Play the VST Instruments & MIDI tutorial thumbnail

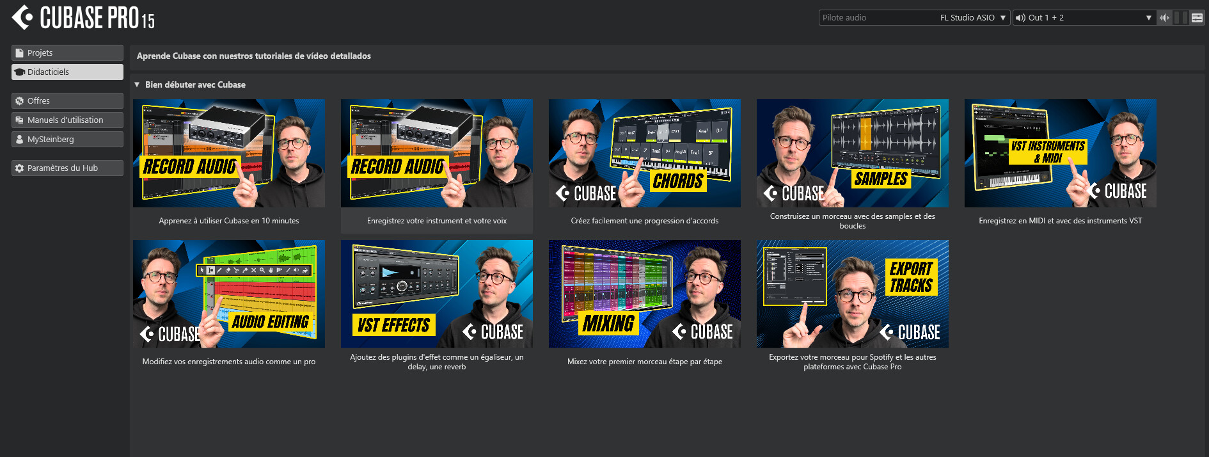[1060, 153]
